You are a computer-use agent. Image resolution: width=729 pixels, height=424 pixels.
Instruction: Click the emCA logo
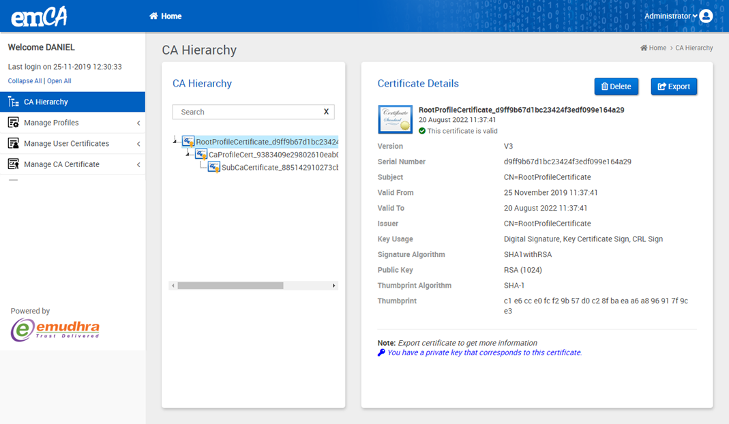pos(39,16)
